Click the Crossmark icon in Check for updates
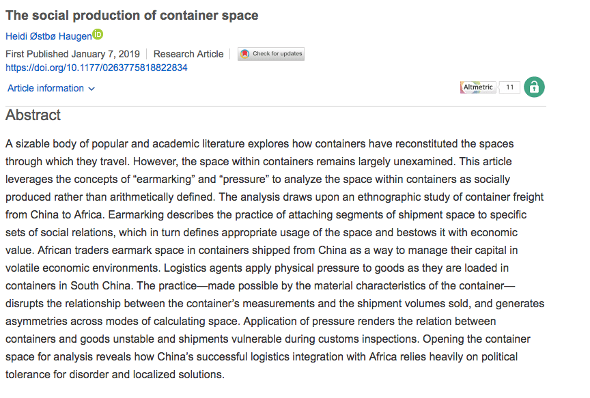Screen dimensions: 590x398 click(245, 54)
